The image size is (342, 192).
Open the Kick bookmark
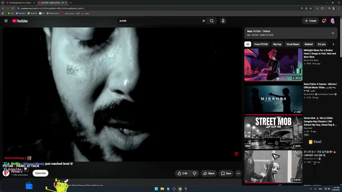tap(11, 13)
